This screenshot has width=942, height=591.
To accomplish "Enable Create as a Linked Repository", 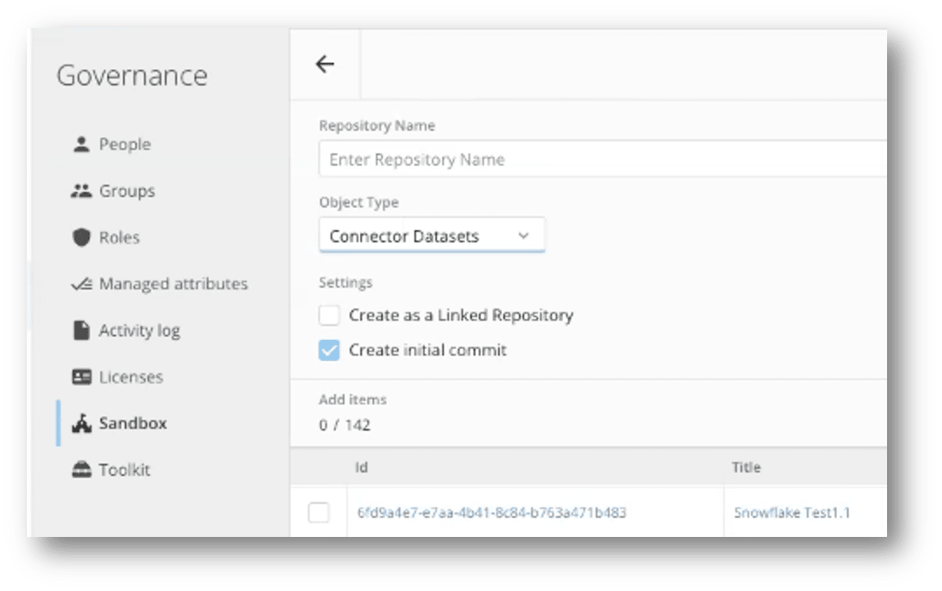I will click(329, 315).
